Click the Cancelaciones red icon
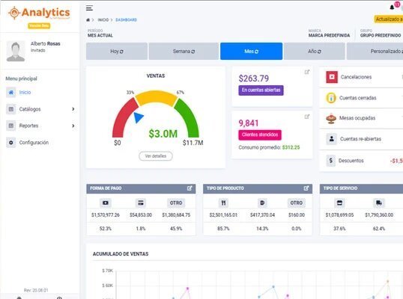403x299 pixels. point(332,77)
